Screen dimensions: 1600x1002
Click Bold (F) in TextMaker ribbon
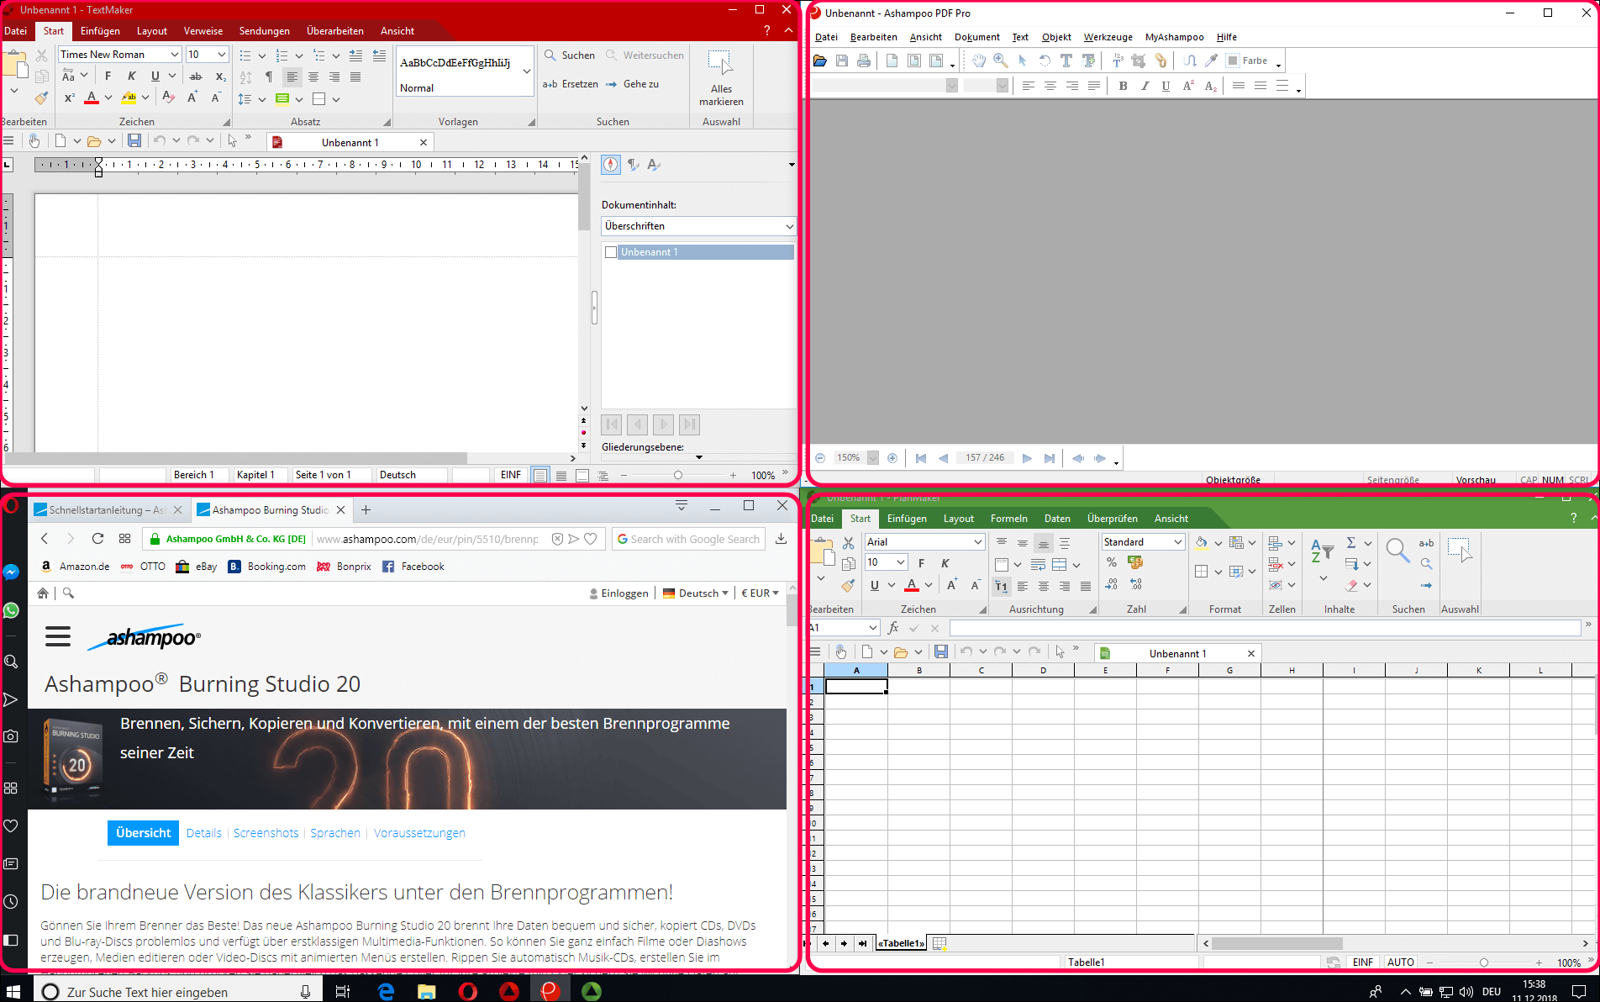point(108,76)
